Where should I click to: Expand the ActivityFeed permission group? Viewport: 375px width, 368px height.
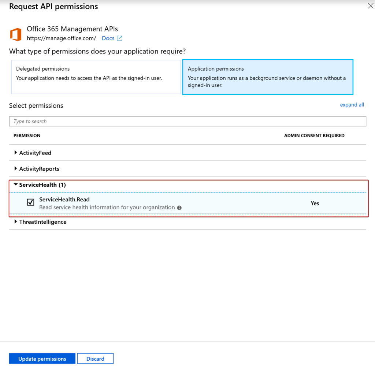click(16, 153)
